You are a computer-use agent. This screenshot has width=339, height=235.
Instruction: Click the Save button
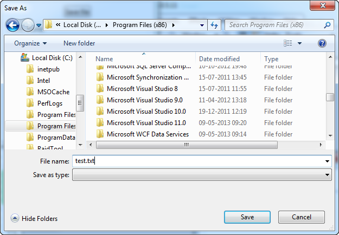pos(247,217)
